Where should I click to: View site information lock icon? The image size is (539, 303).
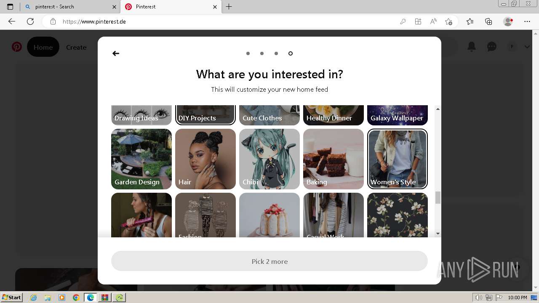click(x=53, y=21)
